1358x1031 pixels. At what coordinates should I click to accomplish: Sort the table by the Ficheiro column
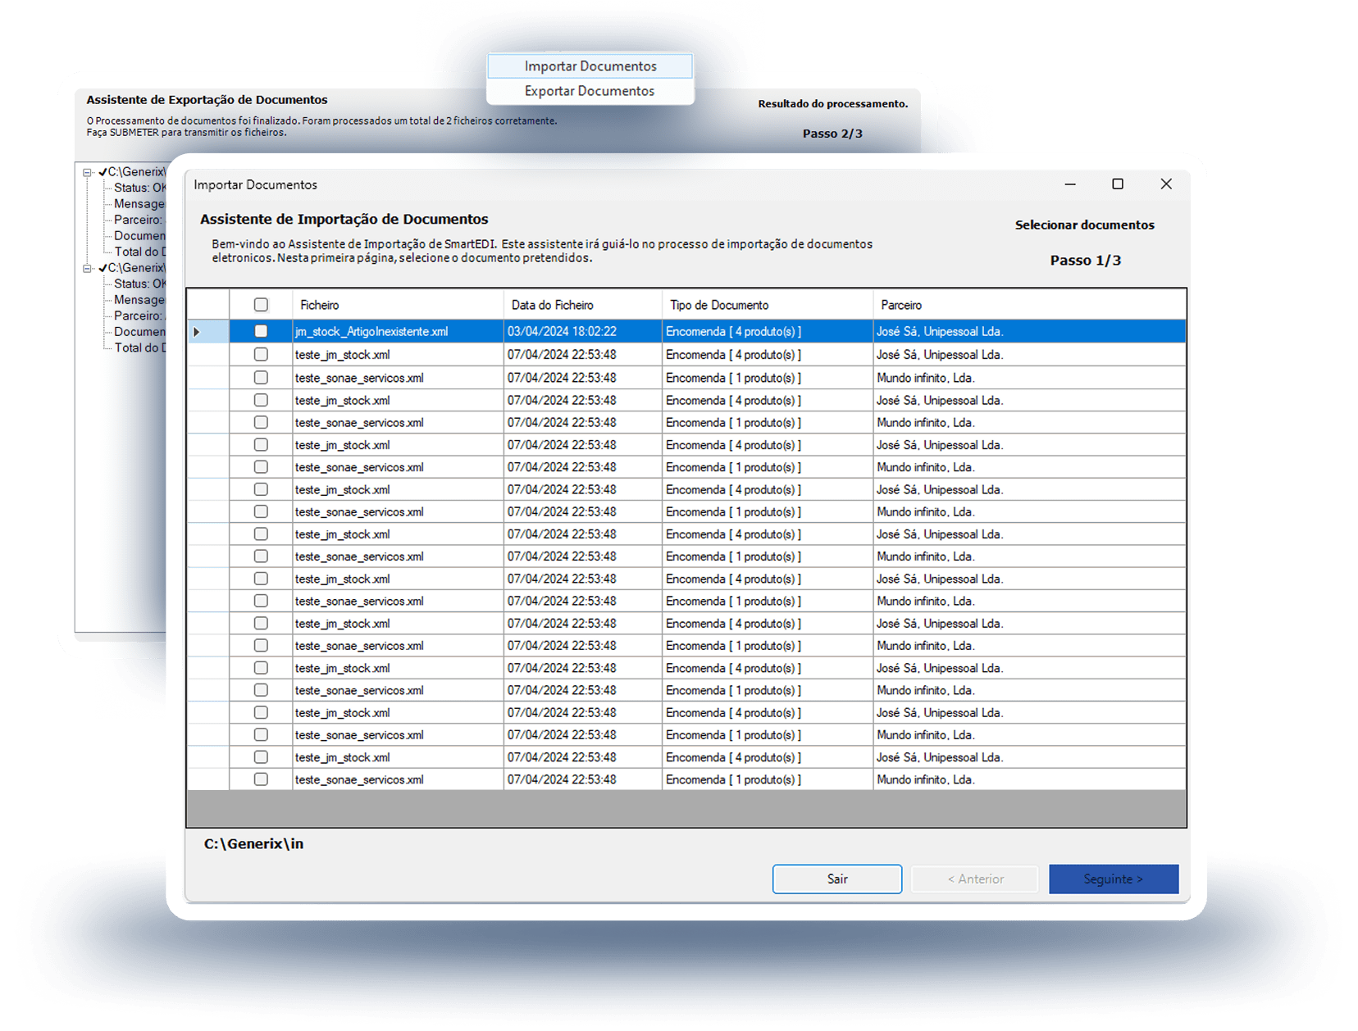point(319,304)
